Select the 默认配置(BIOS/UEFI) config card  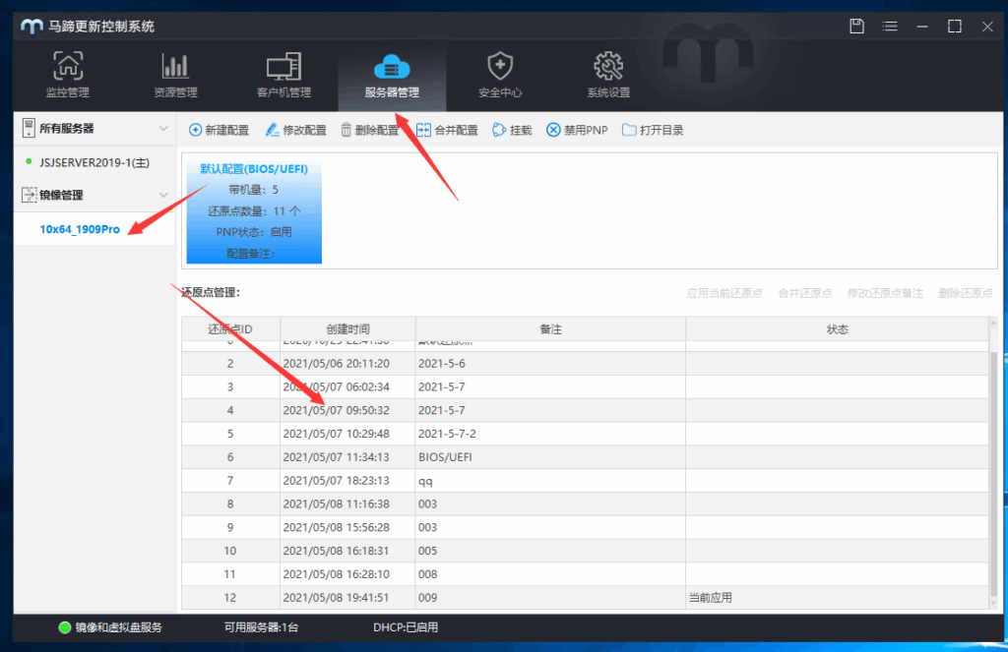point(254,212)
